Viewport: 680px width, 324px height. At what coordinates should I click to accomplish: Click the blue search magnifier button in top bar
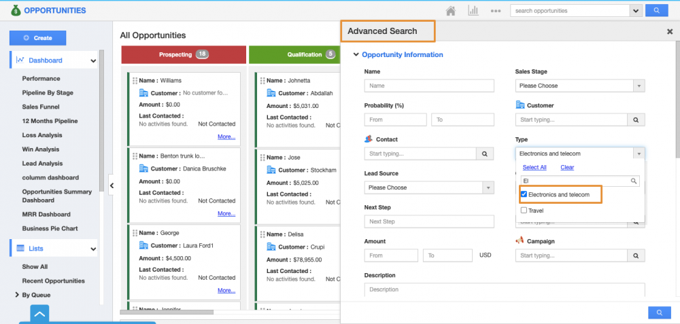[656, 11]
